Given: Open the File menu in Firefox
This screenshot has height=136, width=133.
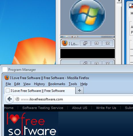Looking at the screenshot, I should coord(8,84).
